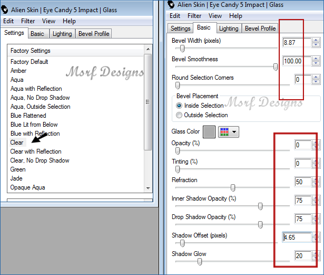Select Blue with Reflection preset

(x=35, y=134)
